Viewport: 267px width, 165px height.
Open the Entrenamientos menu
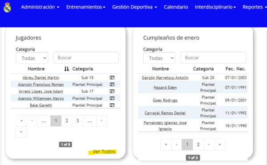pos(86,7)
